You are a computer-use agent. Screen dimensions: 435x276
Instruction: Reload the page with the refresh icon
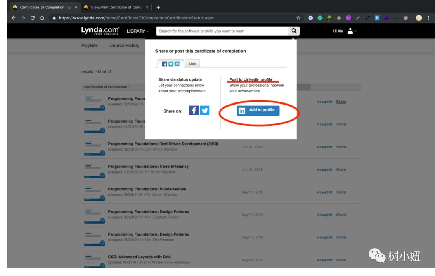click(33, 18)
